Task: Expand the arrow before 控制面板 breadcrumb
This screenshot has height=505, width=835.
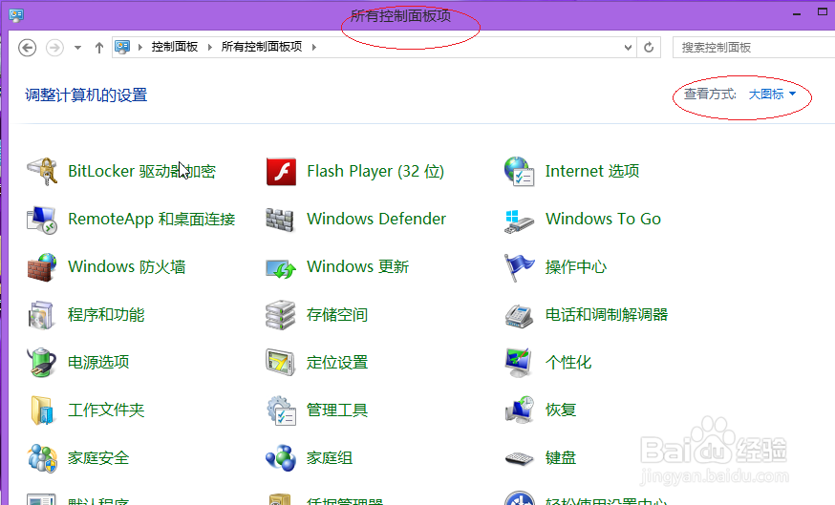Action: 140,48
